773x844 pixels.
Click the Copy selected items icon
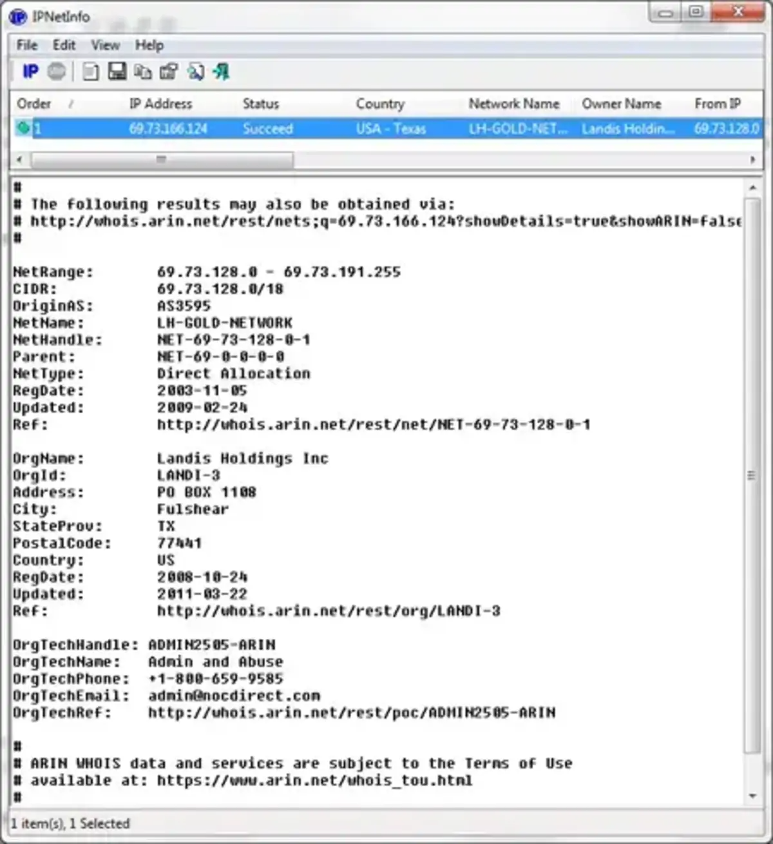click(x=142, y=72)
